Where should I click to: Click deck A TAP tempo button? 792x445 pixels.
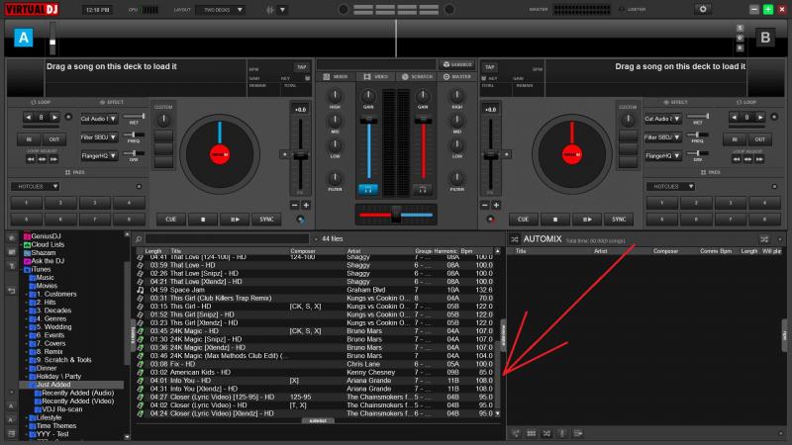(x=302, y=66)
